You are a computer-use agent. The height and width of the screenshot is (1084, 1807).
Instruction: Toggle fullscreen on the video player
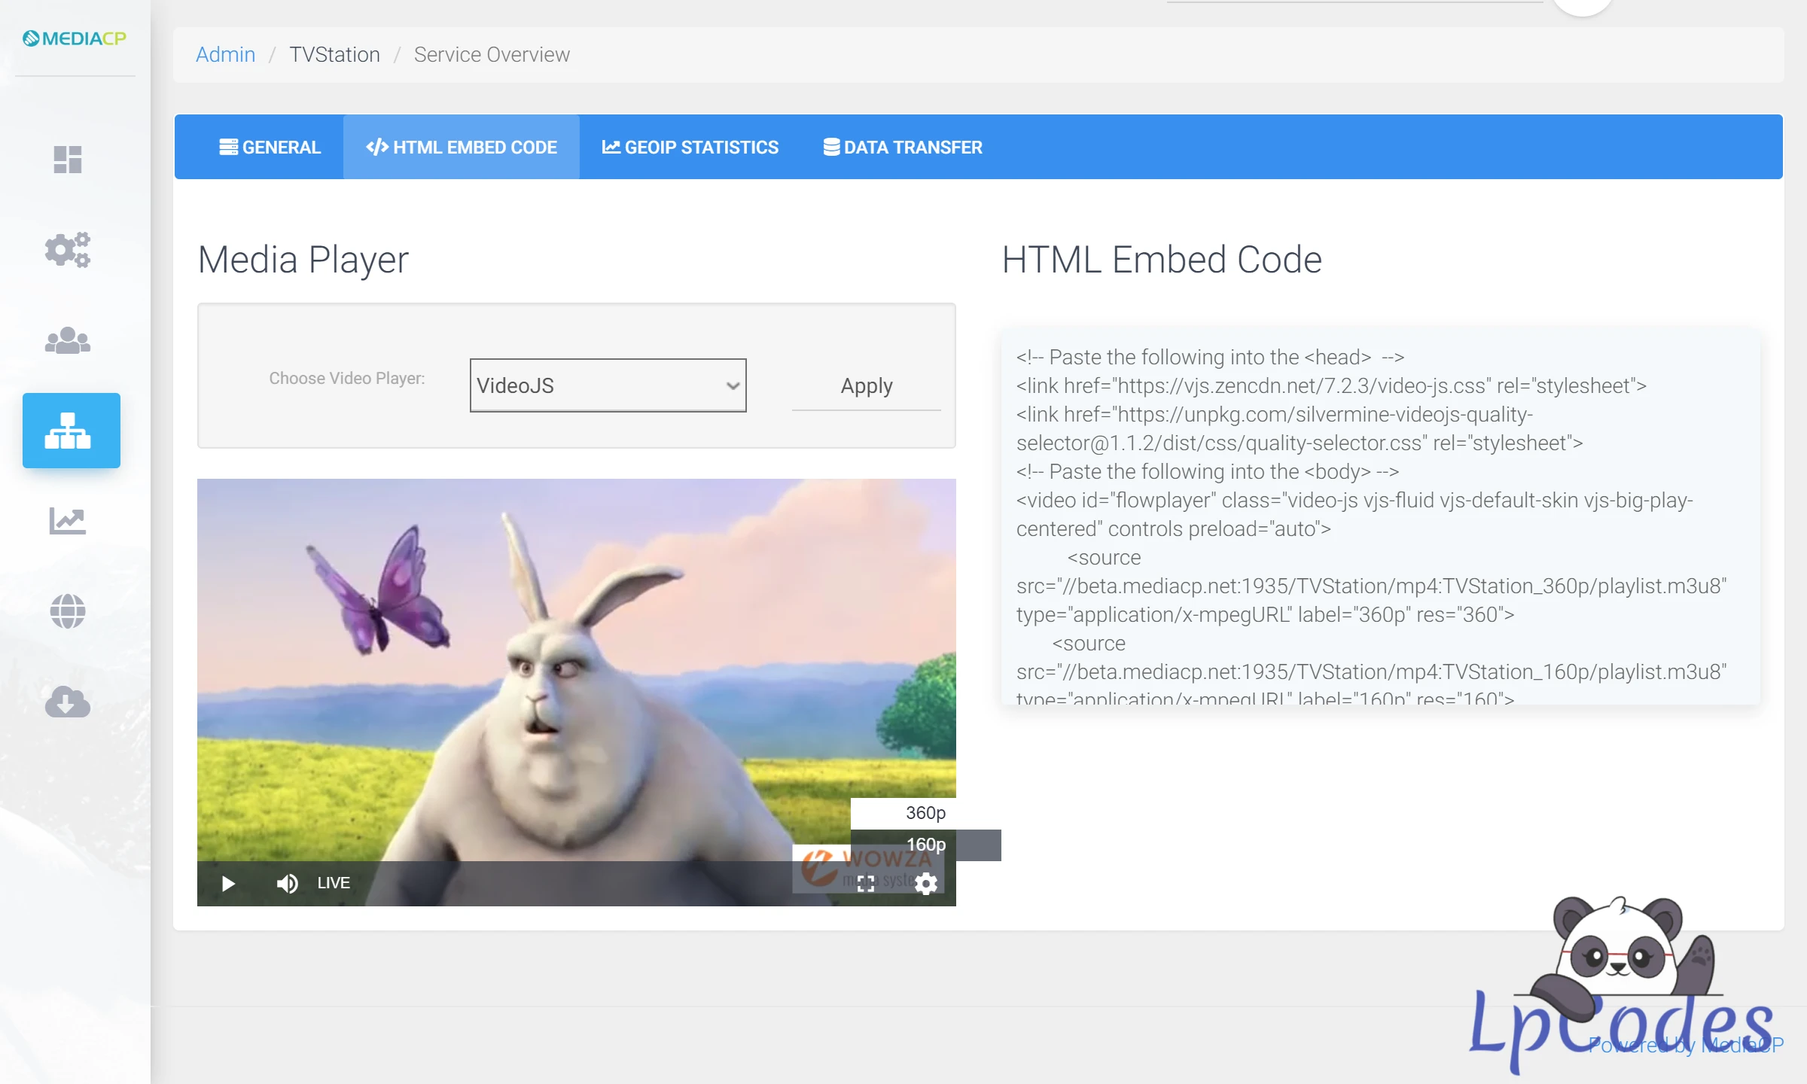tap(866, 883)
